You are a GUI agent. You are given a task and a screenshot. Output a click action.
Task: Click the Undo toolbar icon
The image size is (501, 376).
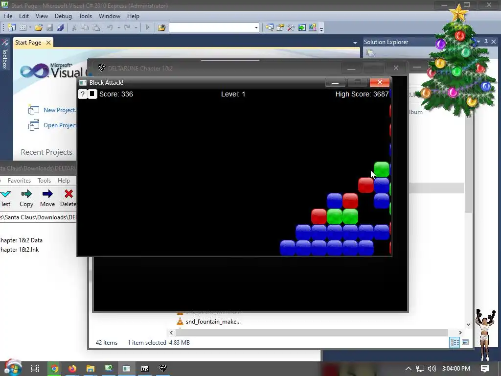click(x=110, y=28)
